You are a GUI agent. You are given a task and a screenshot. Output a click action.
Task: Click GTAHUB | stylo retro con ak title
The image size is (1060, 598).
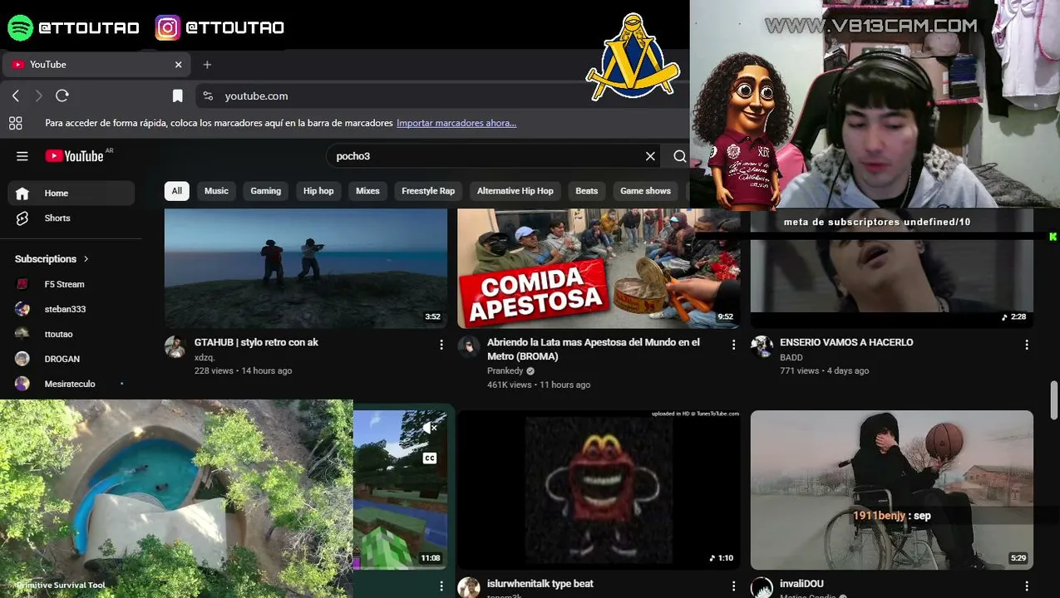pos(256,342)
